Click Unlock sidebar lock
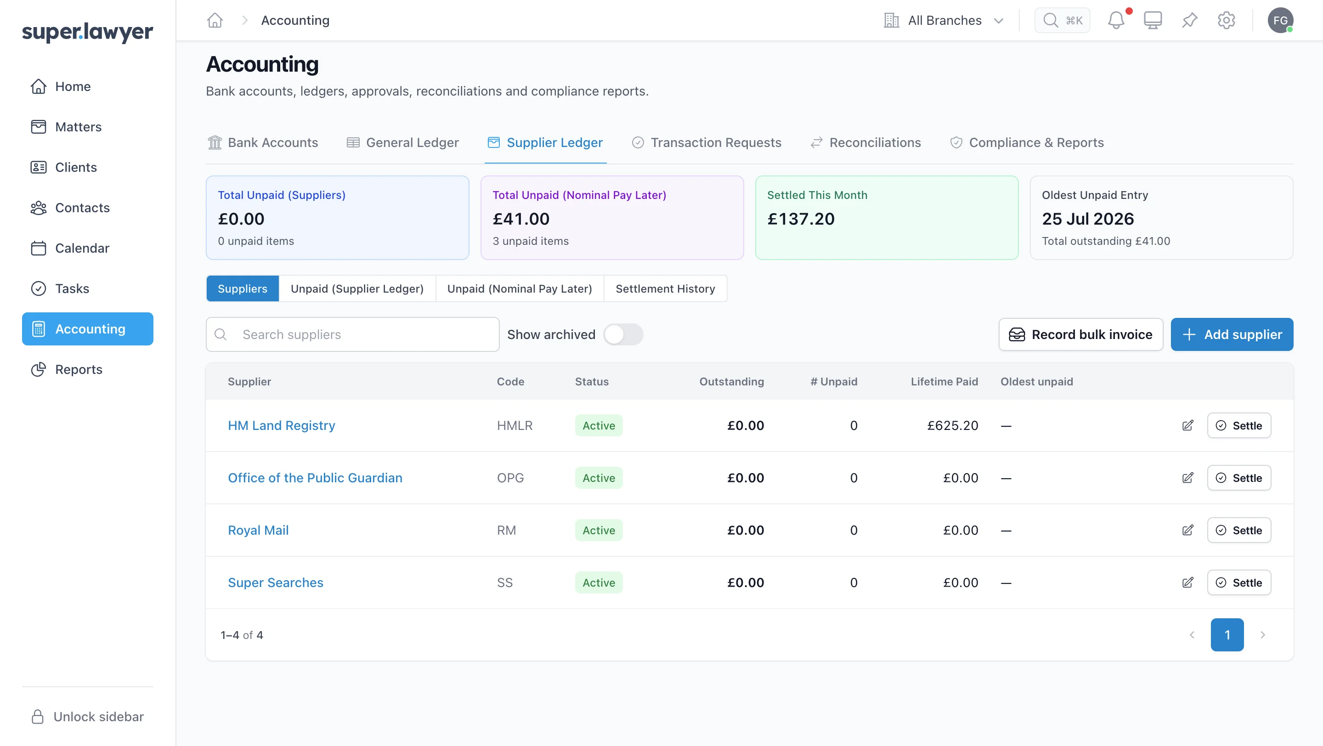Screen dimensions: 1323x746 click(x=87, y=717)
